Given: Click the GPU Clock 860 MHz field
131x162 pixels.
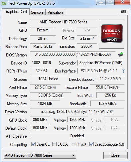Looking at the screenshot, I should (40, 120).
